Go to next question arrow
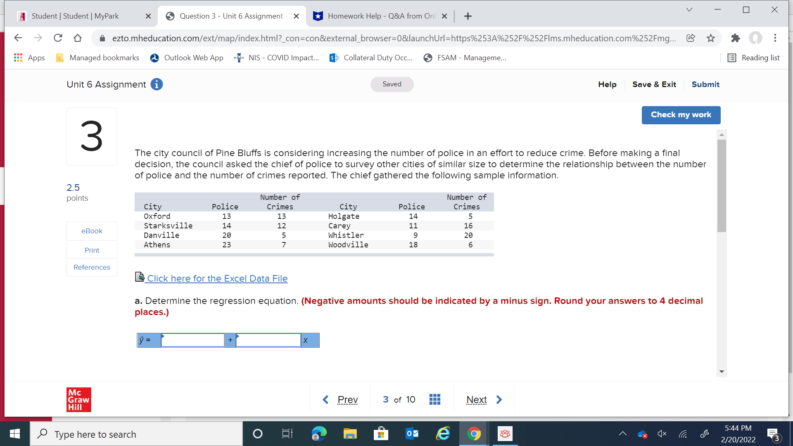793x446 pixels. (x=499, y=399)
